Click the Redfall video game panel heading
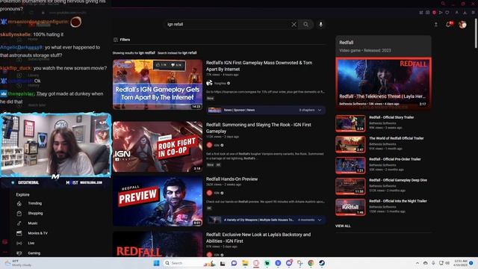The height and width of the screenshot is (269, 478). (347, 43)
